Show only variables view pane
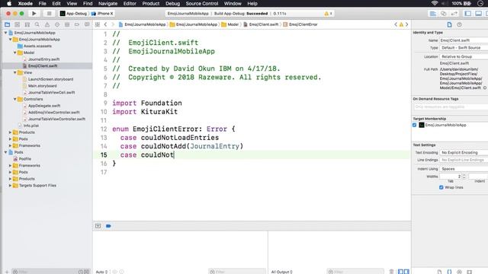The height and width of the screenshot is (274, 488). coord(400,272)
